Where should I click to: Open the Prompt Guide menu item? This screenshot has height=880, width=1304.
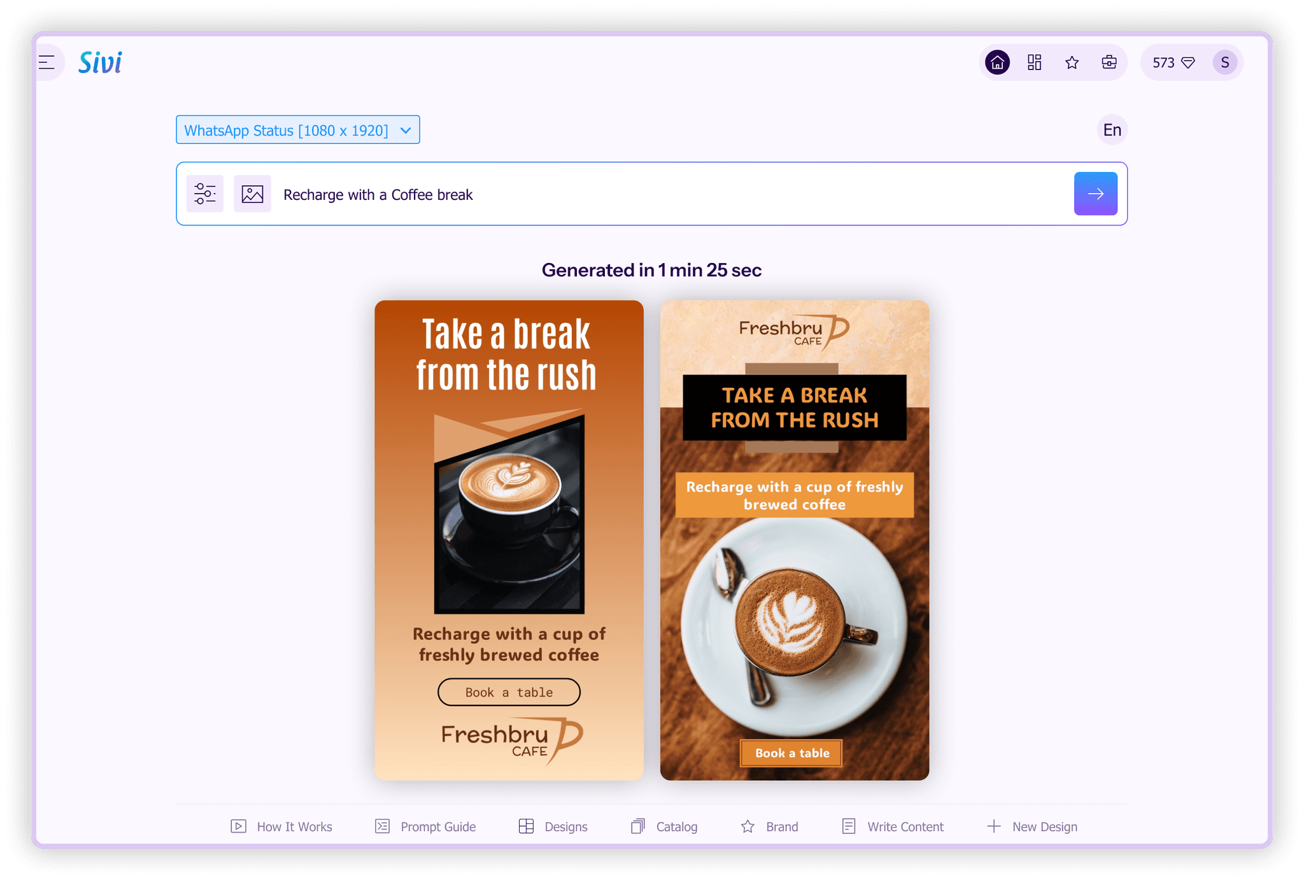425,826
